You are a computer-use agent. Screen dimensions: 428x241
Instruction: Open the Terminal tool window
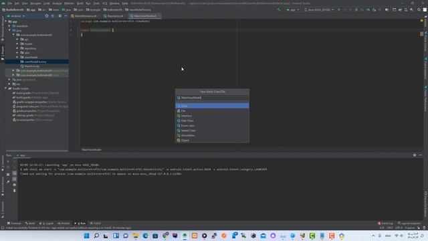(x=13, y=223)
